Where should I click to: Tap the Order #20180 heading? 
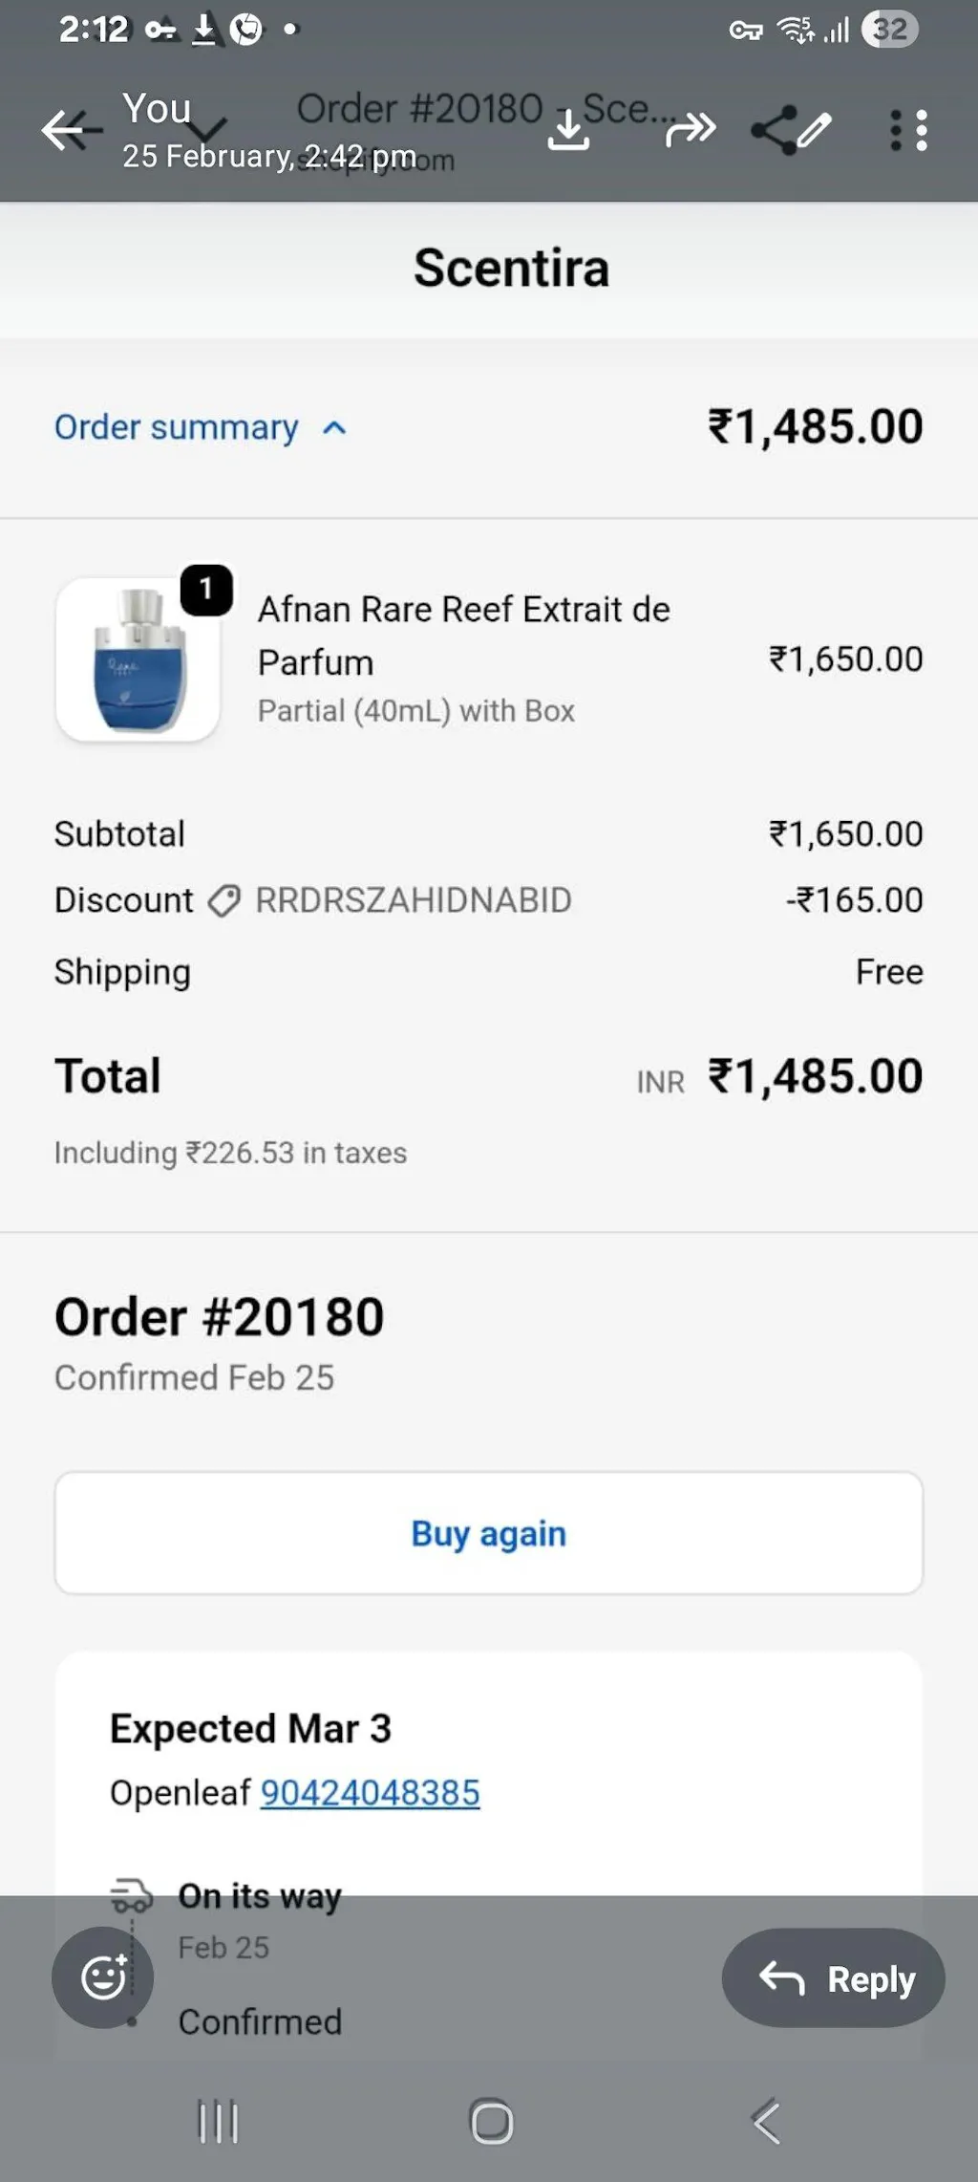click(x=220, y=1317)
